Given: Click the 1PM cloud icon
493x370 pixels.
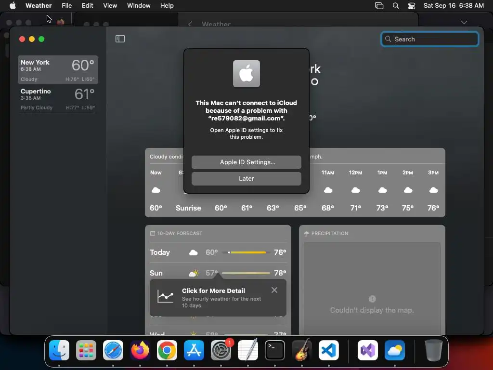Looking at the screenshot, I should (382, 190).
